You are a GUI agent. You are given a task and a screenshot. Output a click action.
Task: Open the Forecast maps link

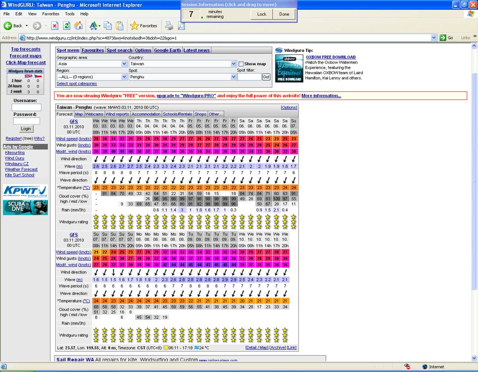[x=25, y=56]
